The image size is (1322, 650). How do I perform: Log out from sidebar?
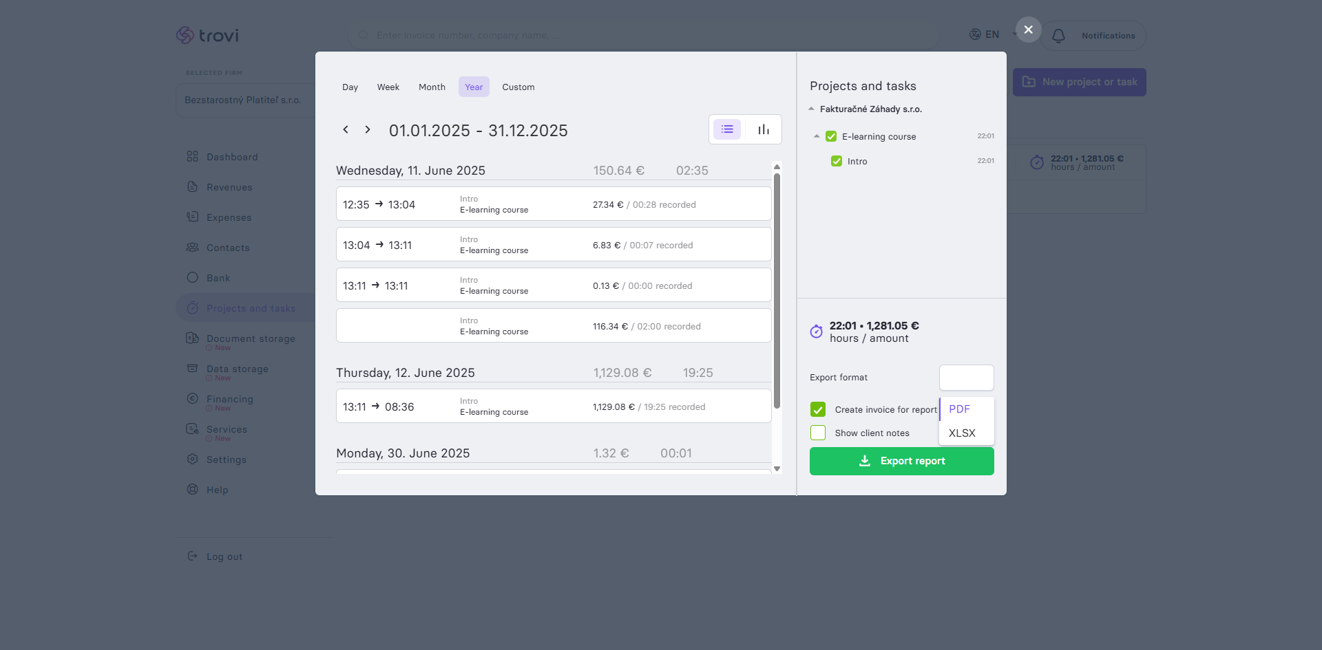[215, 556]
